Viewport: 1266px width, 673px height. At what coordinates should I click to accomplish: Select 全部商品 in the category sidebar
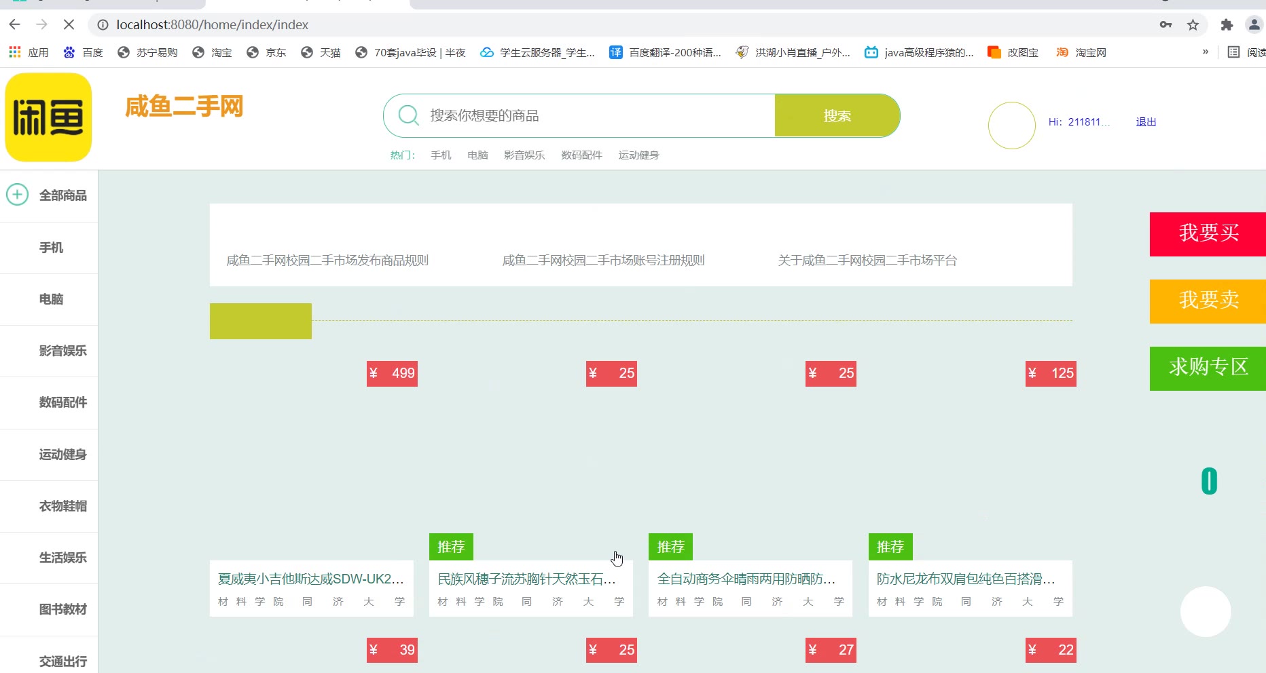pos(62,195)
